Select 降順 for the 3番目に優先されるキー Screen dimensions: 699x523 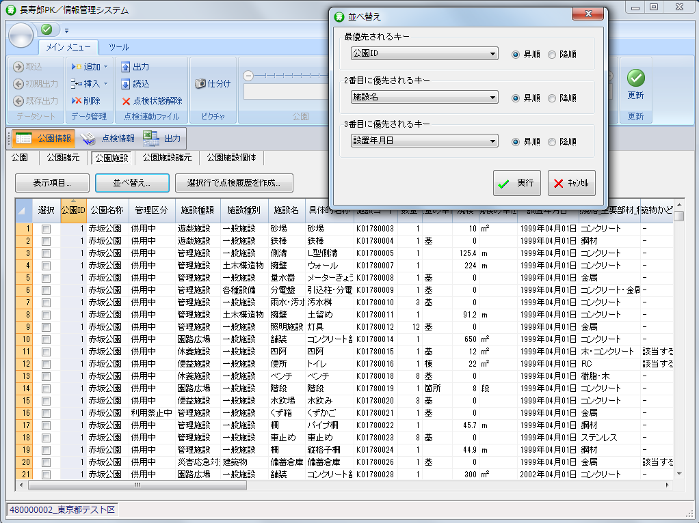pyautogui.click(x=552, y=142)
